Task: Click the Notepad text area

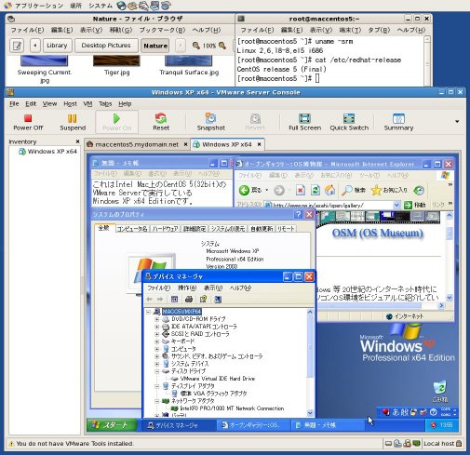Action: (161, 193)
